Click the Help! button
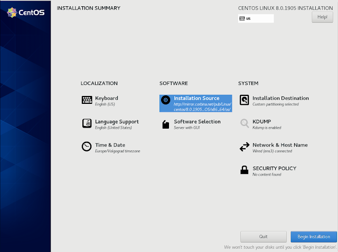 (322, 17)
